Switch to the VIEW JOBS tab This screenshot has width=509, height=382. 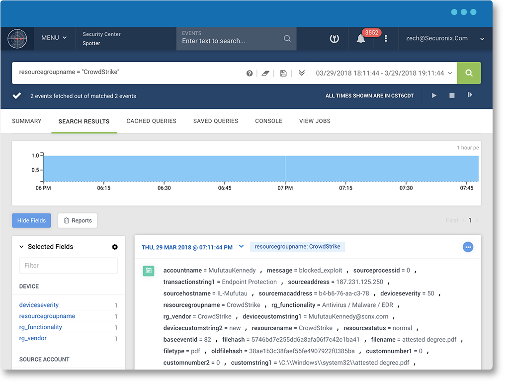click(x=315, y=121)
